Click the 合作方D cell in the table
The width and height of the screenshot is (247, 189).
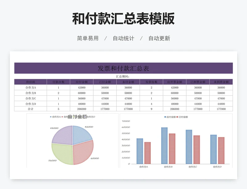point(31,104)
